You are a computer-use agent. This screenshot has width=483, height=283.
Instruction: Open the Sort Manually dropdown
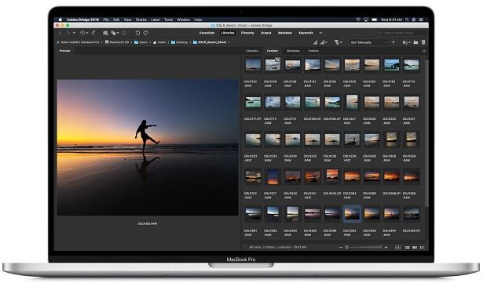[x=368, y=42]
